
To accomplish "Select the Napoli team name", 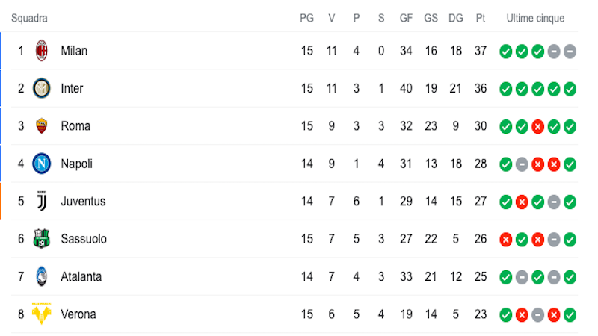I will [x=77, y=164].
